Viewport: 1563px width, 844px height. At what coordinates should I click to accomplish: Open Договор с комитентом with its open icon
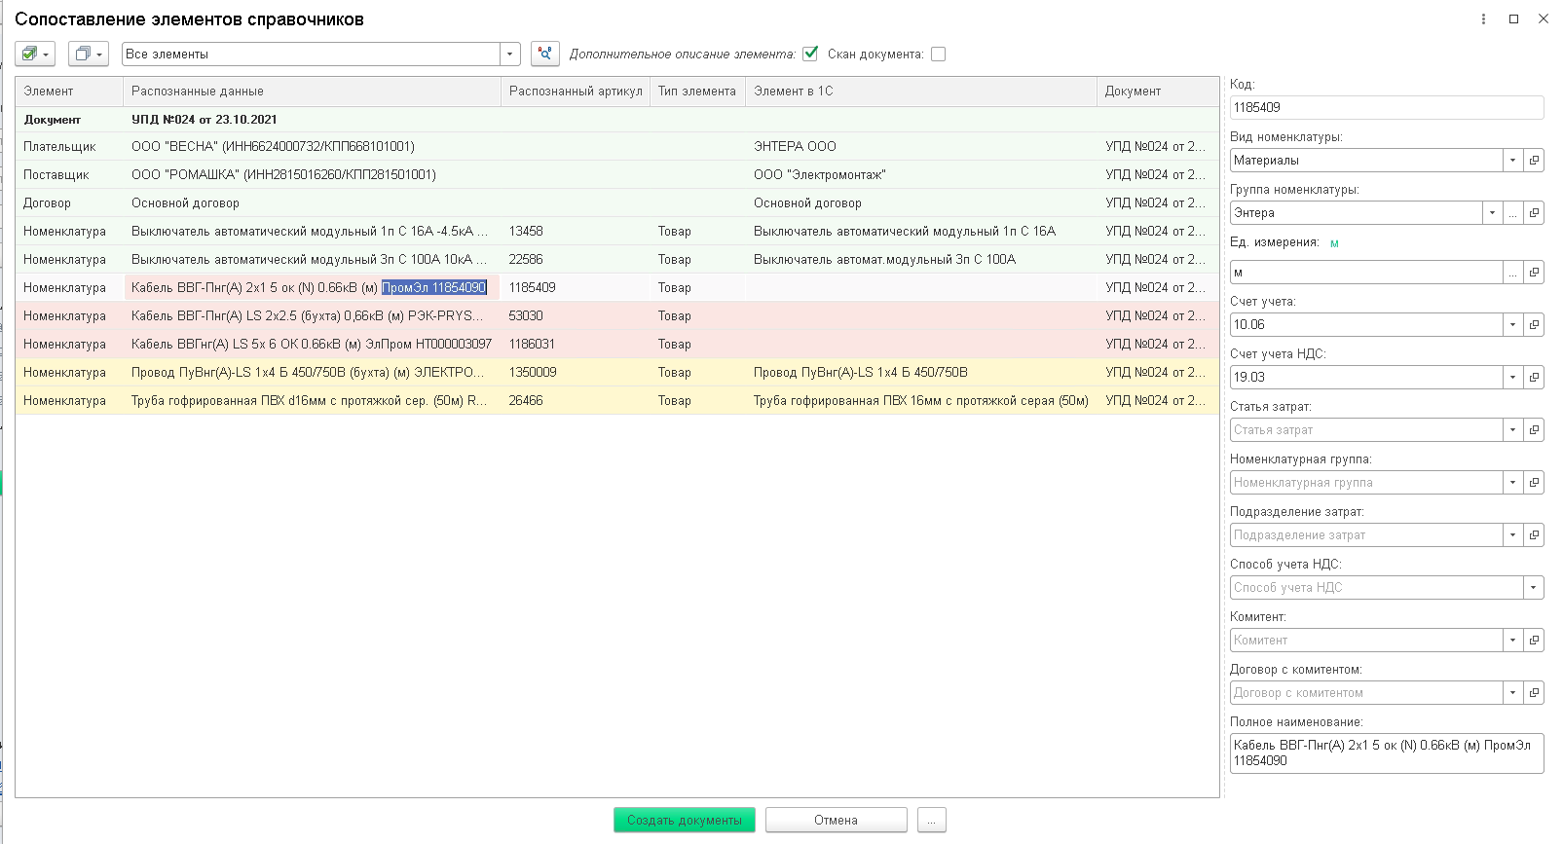coord(1534,692)
